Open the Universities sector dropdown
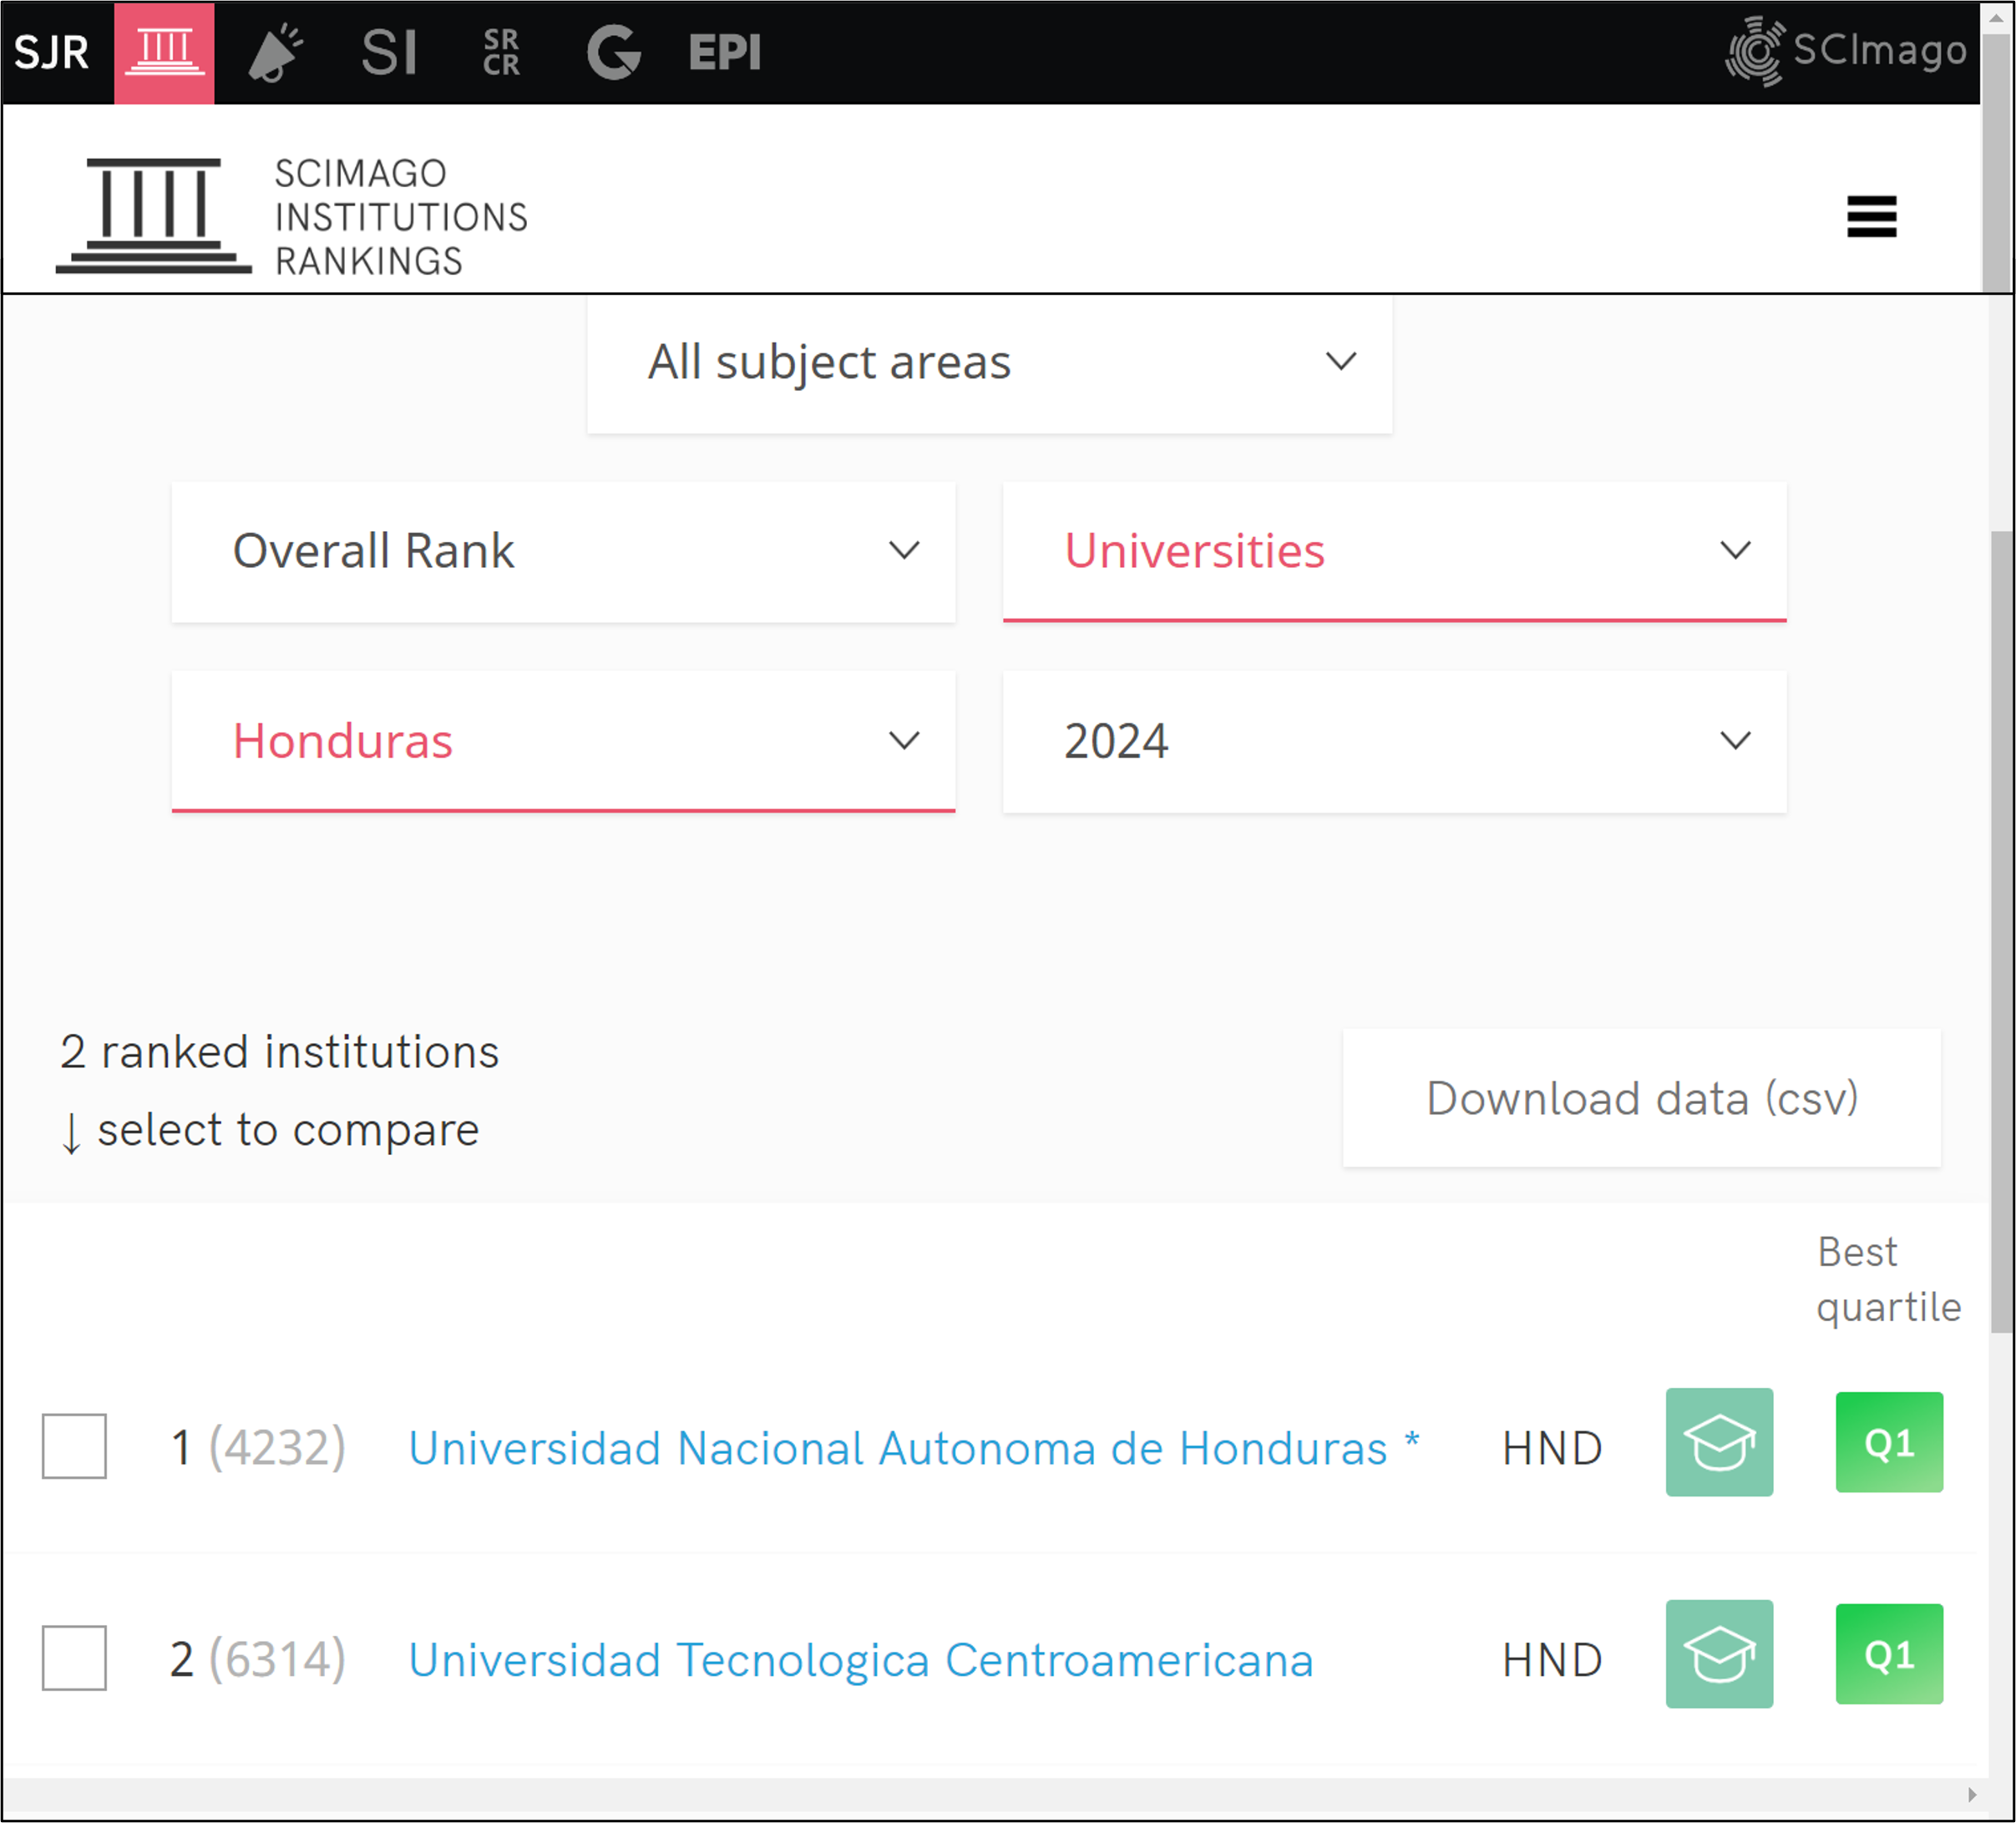2016x1823 pixels. (1394, 552)
